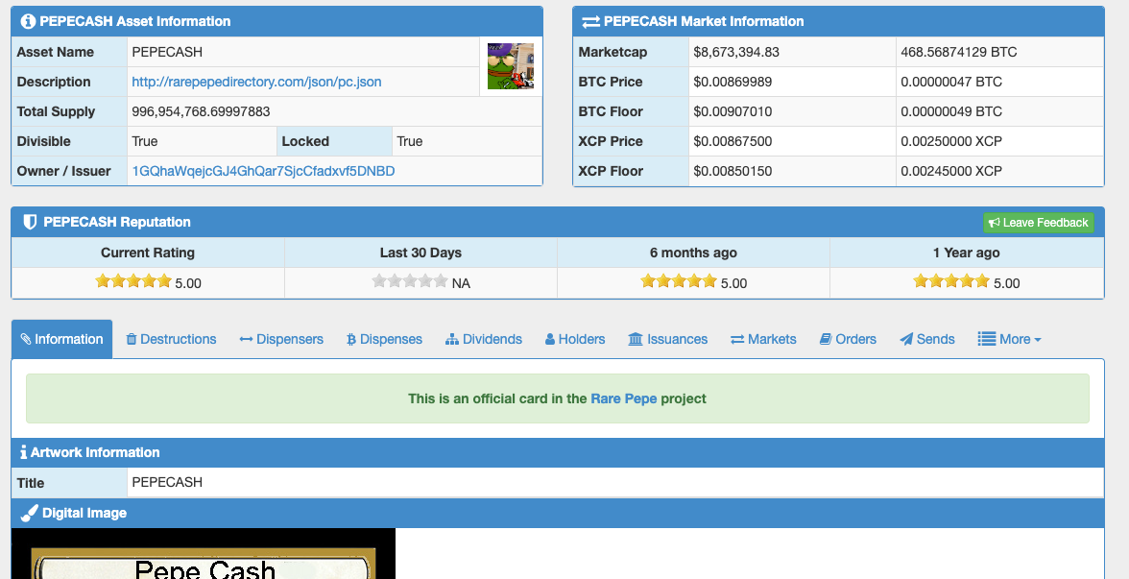This screenshot has height=579, width=1129.
Task: Click the Owner / Issuer row label
Action: [64, 171]
